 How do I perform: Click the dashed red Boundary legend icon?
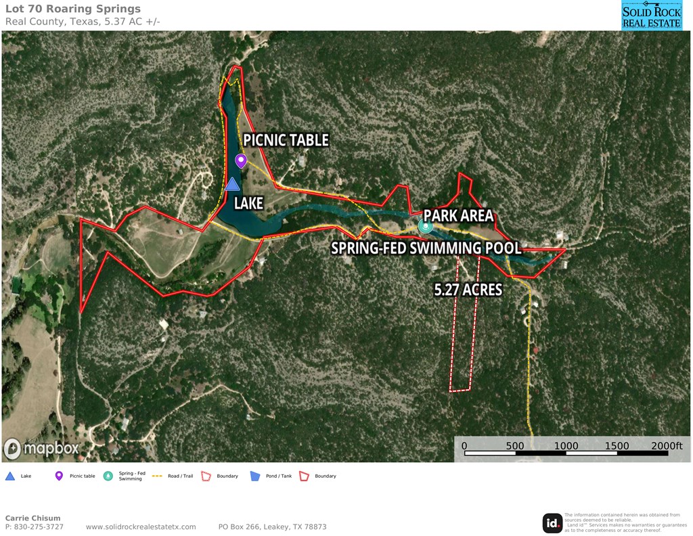(x=206, y=476)
